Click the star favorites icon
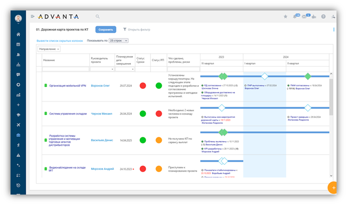Screen dimensions: 347x205 click(x=285, y=16)
